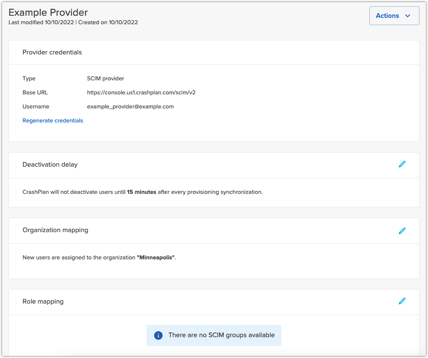Screen dimensions: 428x358
Task: Click the Role mapping heading
Action: 43,301
